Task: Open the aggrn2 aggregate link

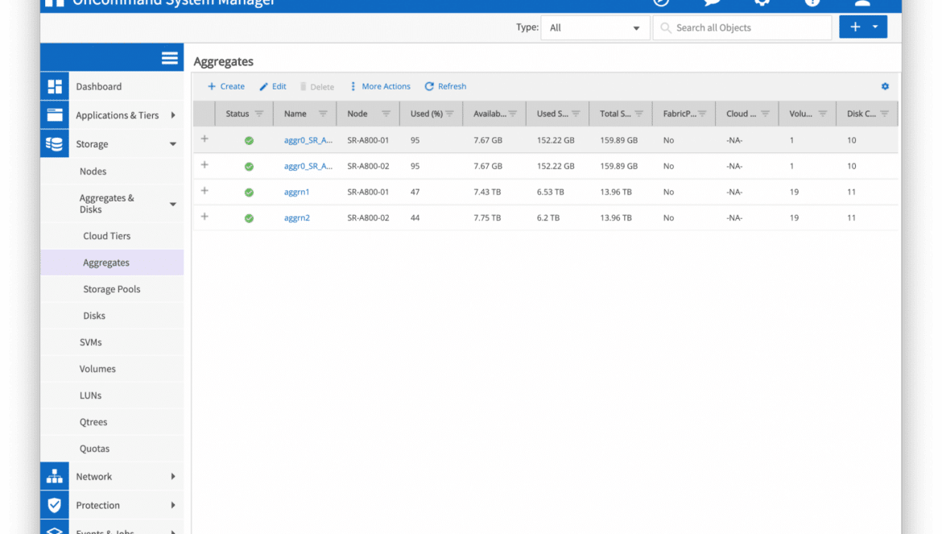Action: tap(297, 218)
